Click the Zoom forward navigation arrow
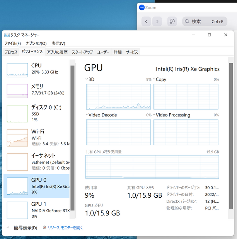The image size is (237, 239). point(157,22)
